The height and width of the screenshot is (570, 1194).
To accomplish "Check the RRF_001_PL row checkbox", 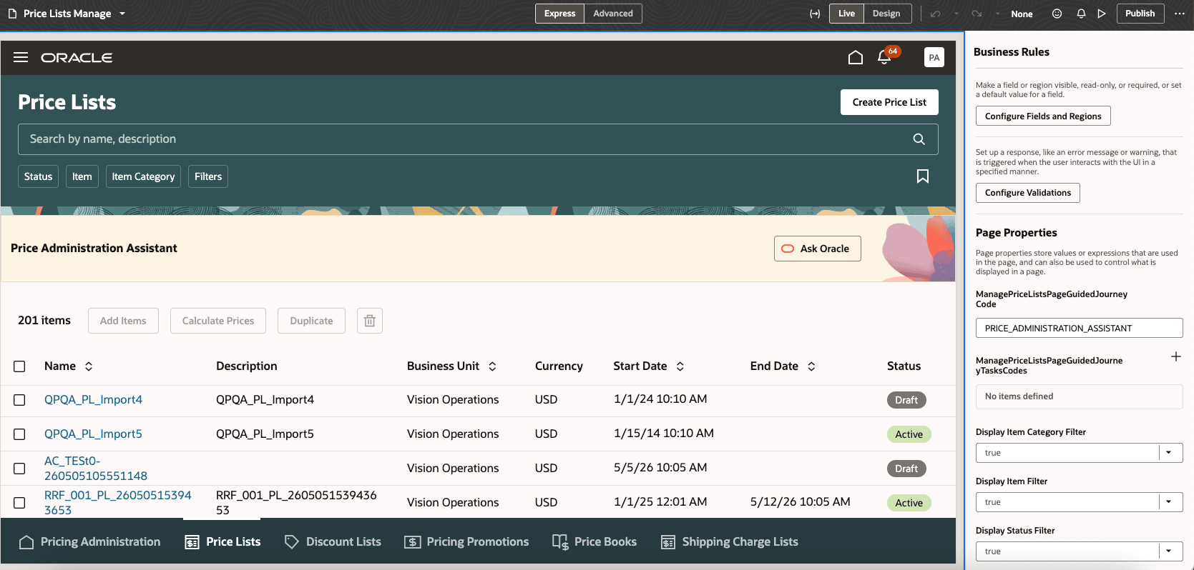I will coord(19,503).
